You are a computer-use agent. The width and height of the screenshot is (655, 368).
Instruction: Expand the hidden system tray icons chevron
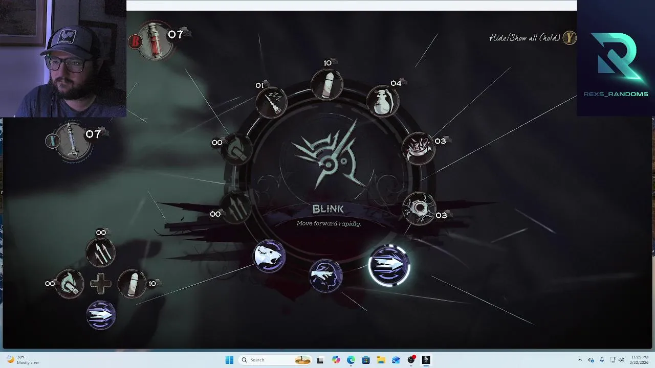[x=580, y=360]
